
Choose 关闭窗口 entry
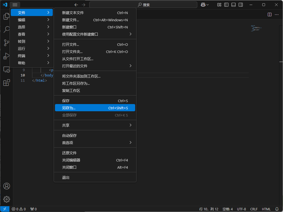point(95,168)
